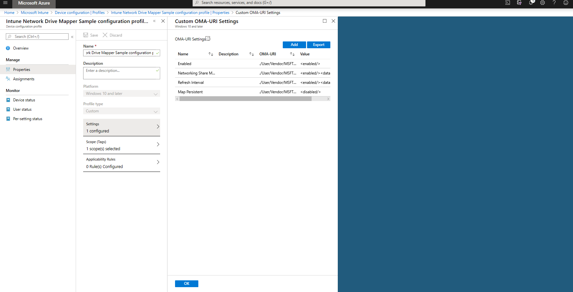Click the horizontal scrollbar left arrow
The height and width of the screenshot is (292, 573).
coord(177,99)
